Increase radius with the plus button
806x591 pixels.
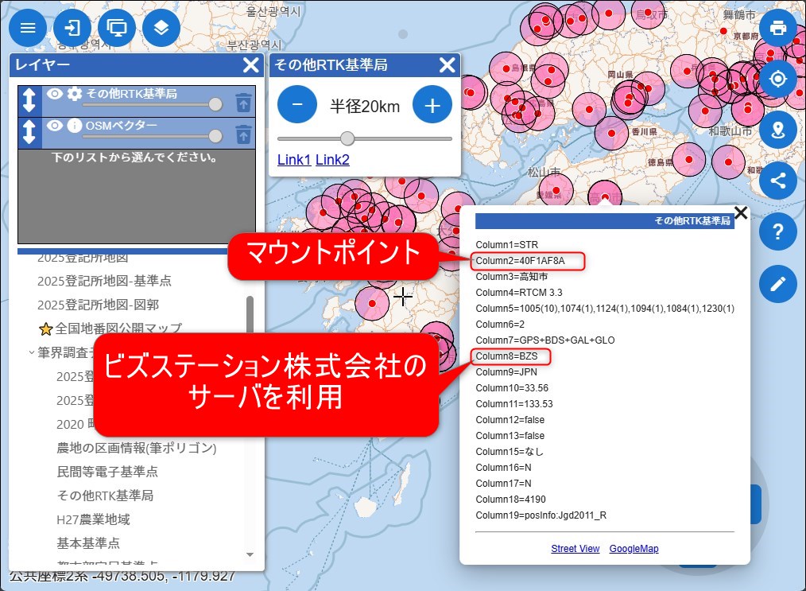[x=432, y=105]
